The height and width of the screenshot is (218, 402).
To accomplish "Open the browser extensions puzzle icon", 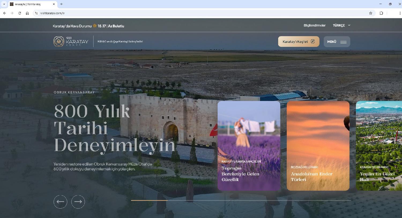I will tap(381, 13).
